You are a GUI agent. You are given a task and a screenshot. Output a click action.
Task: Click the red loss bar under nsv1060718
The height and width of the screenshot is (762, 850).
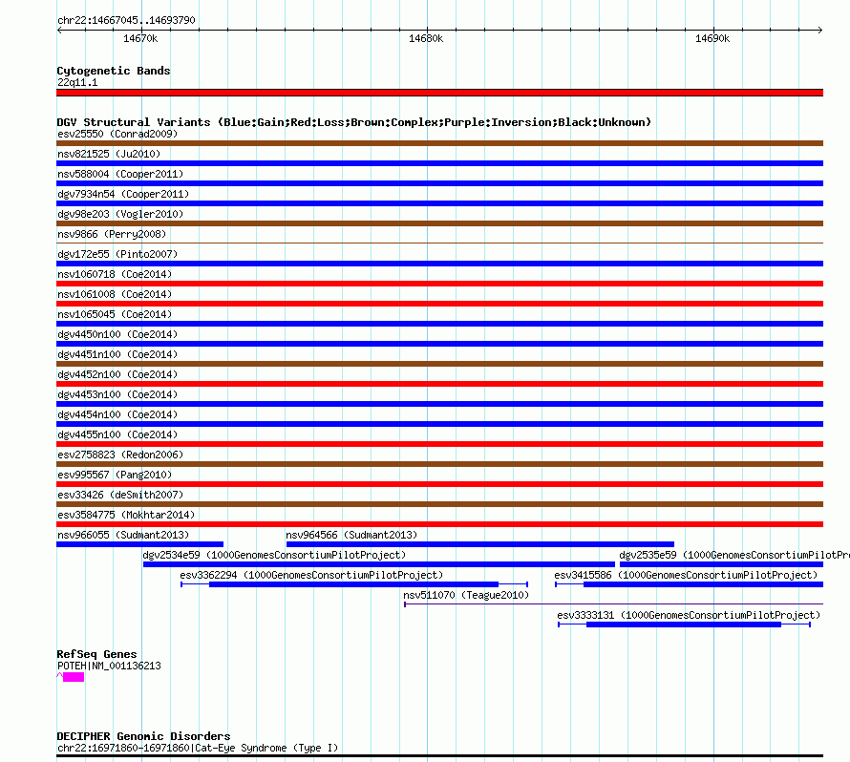coord(439,284)
